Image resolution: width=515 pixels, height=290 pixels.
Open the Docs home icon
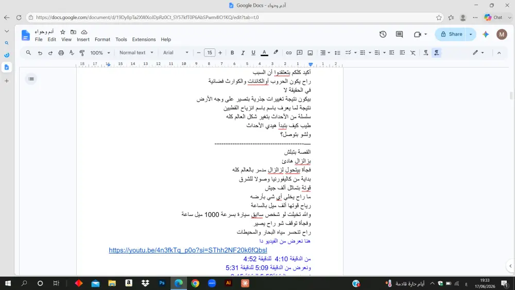pos(26,35)
